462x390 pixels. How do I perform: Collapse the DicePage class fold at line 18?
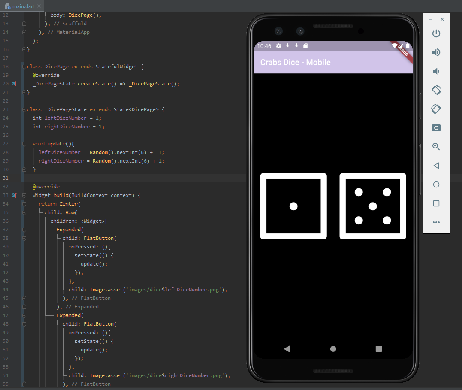[24, 67]
